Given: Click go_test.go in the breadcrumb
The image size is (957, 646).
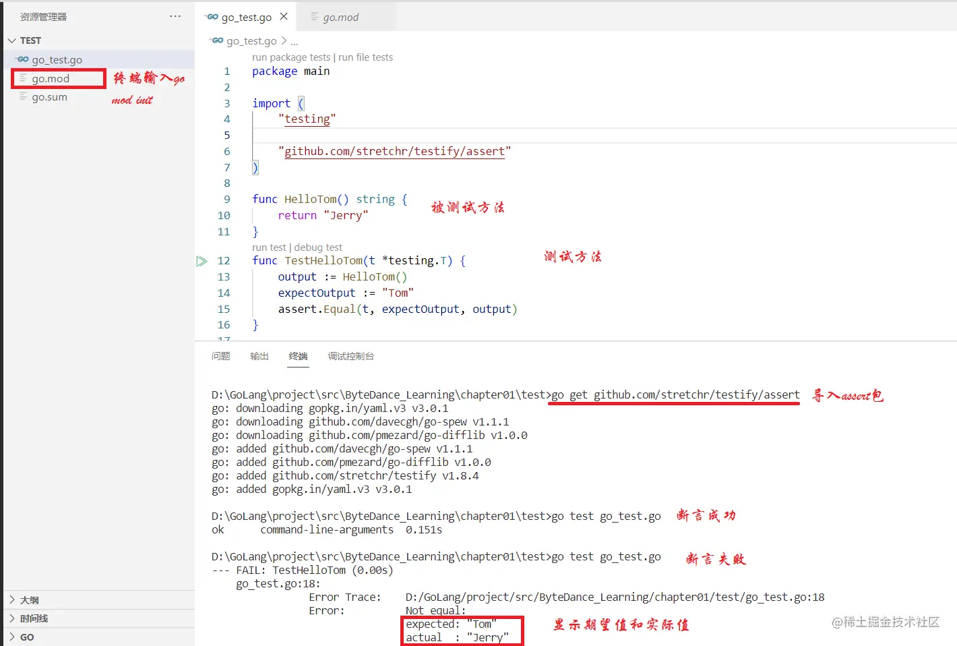Looking at the screenshot, I should coord(251,41).
